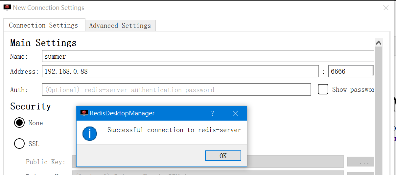The width and height of the screenshot is (396, 175).
Task: Choose the SSL security radio button
Action: tap(19, 144)
